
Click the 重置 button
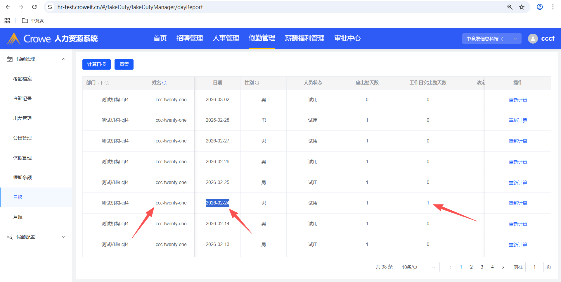pos(124,64)
